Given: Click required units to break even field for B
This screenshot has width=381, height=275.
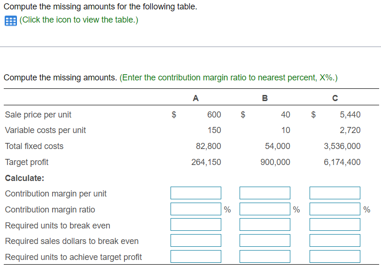Looking at the screenshot, I should pos(264,224).
